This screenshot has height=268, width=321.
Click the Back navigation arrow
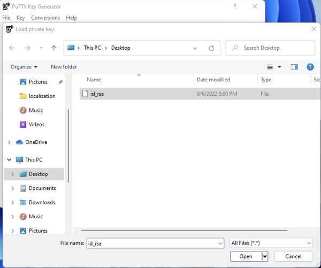(x=12, y=48)
